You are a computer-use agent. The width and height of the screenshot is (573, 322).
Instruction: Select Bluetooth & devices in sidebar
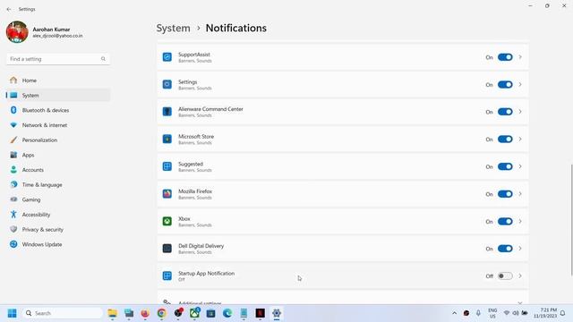(58, 110)
